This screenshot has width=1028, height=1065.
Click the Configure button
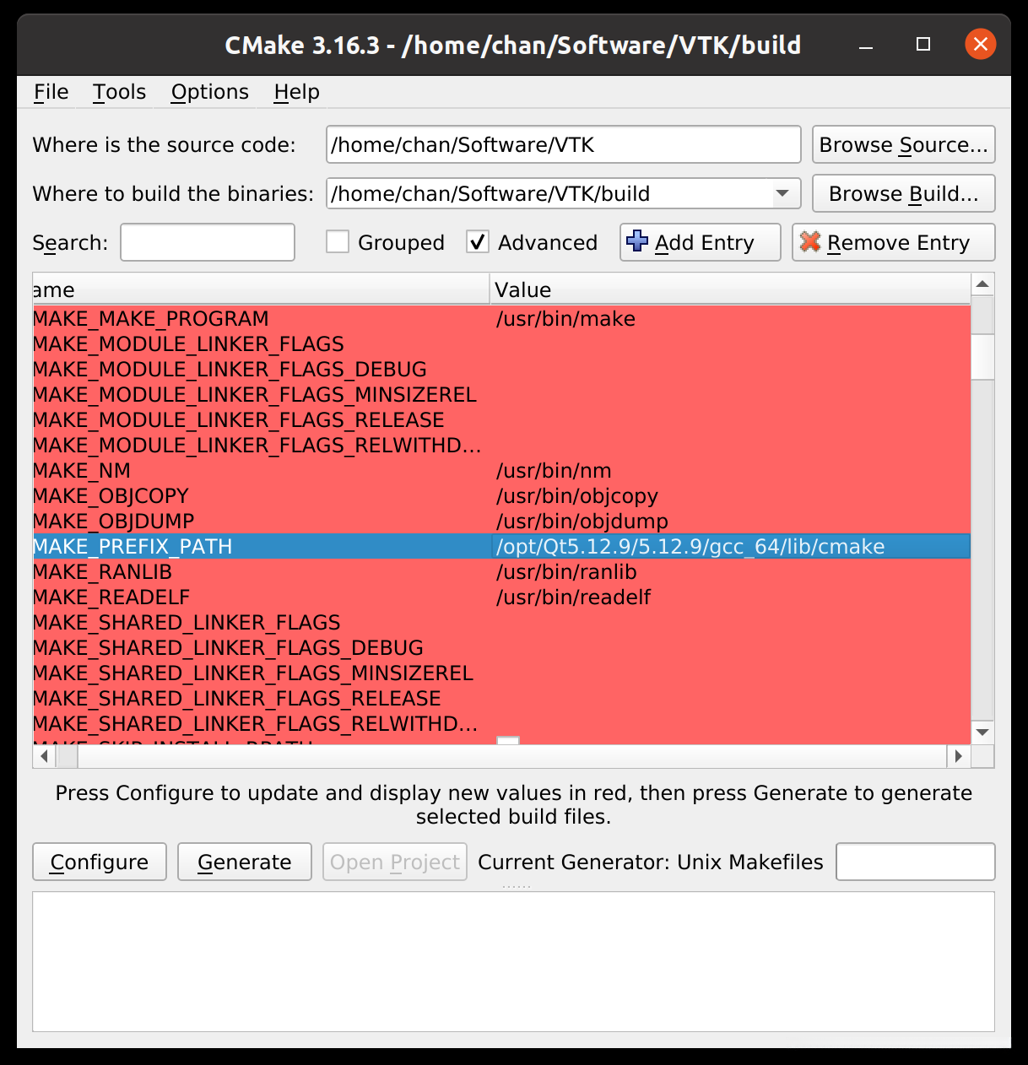point(100,862)
